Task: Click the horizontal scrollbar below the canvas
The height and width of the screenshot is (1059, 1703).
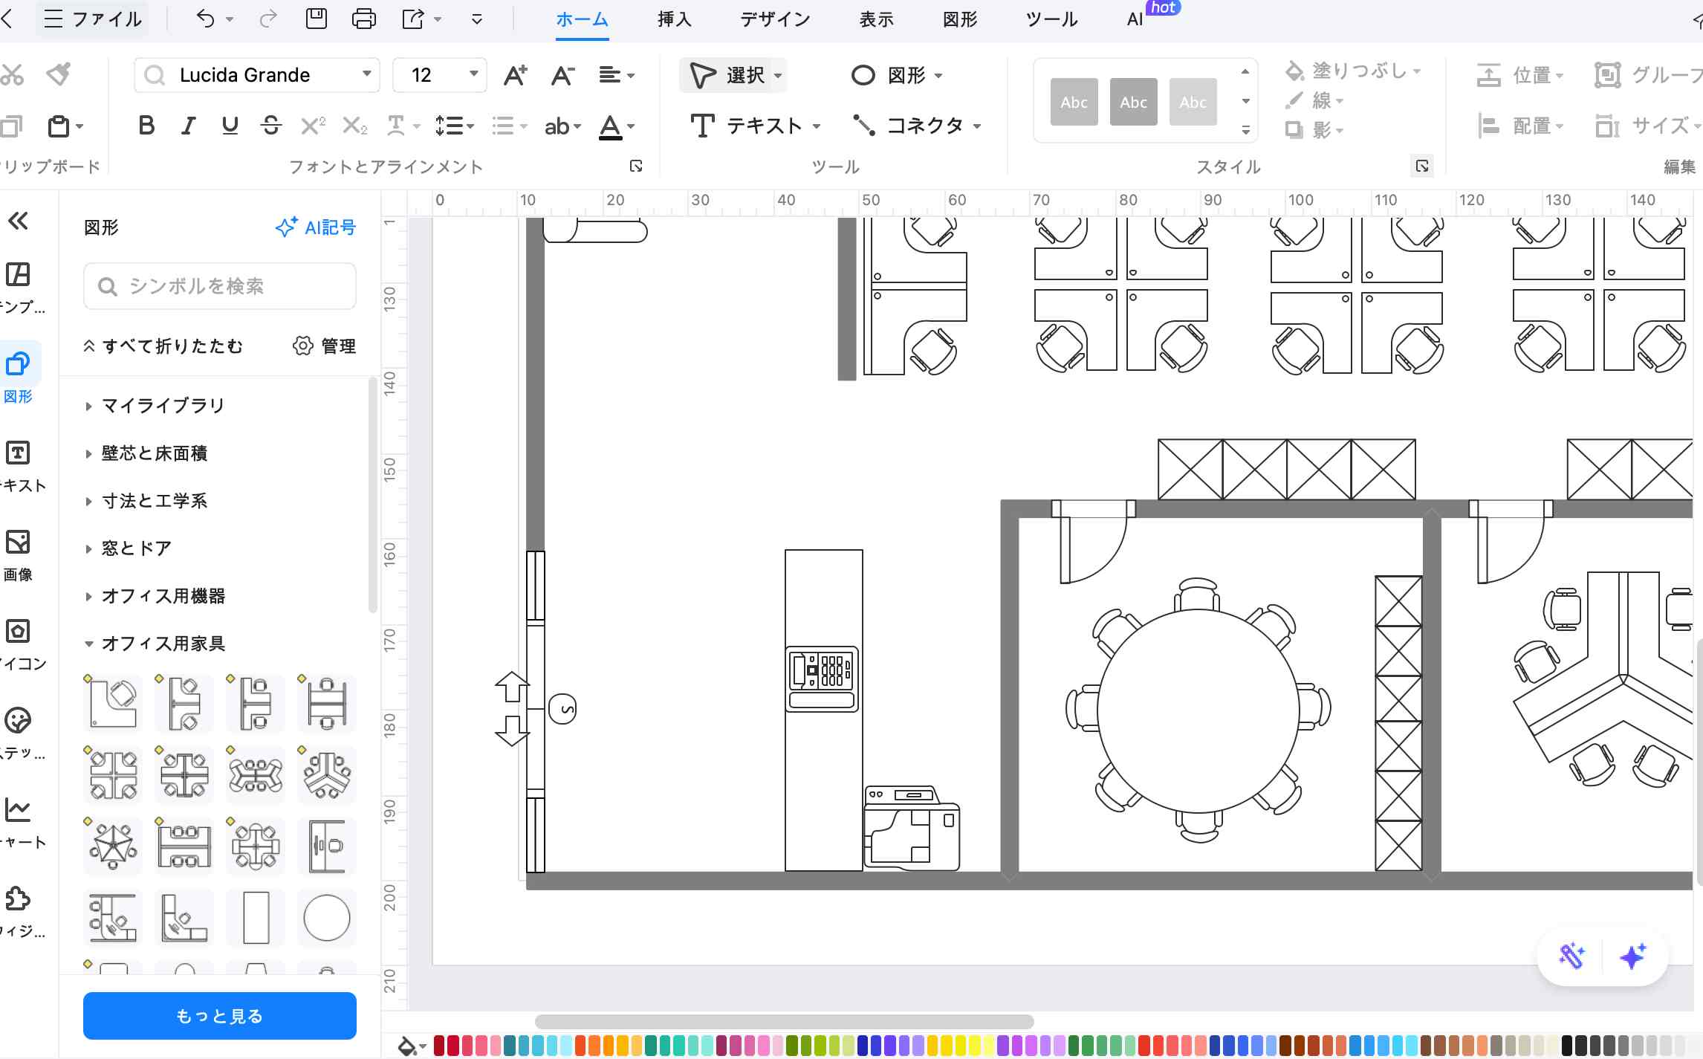Action: pyautogui.click(x=784, y=1021)
